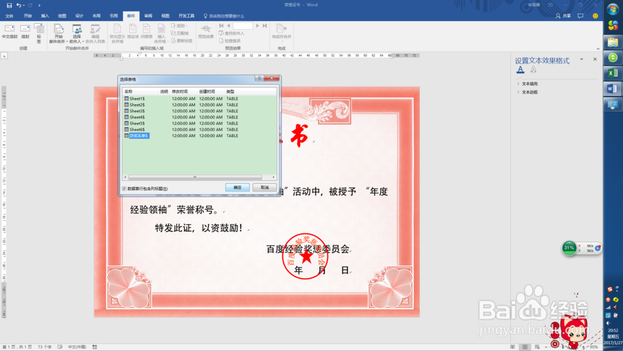Click the 73 个字 word count
This screenshot has width=623, height=351.
(x=44, y=347)
